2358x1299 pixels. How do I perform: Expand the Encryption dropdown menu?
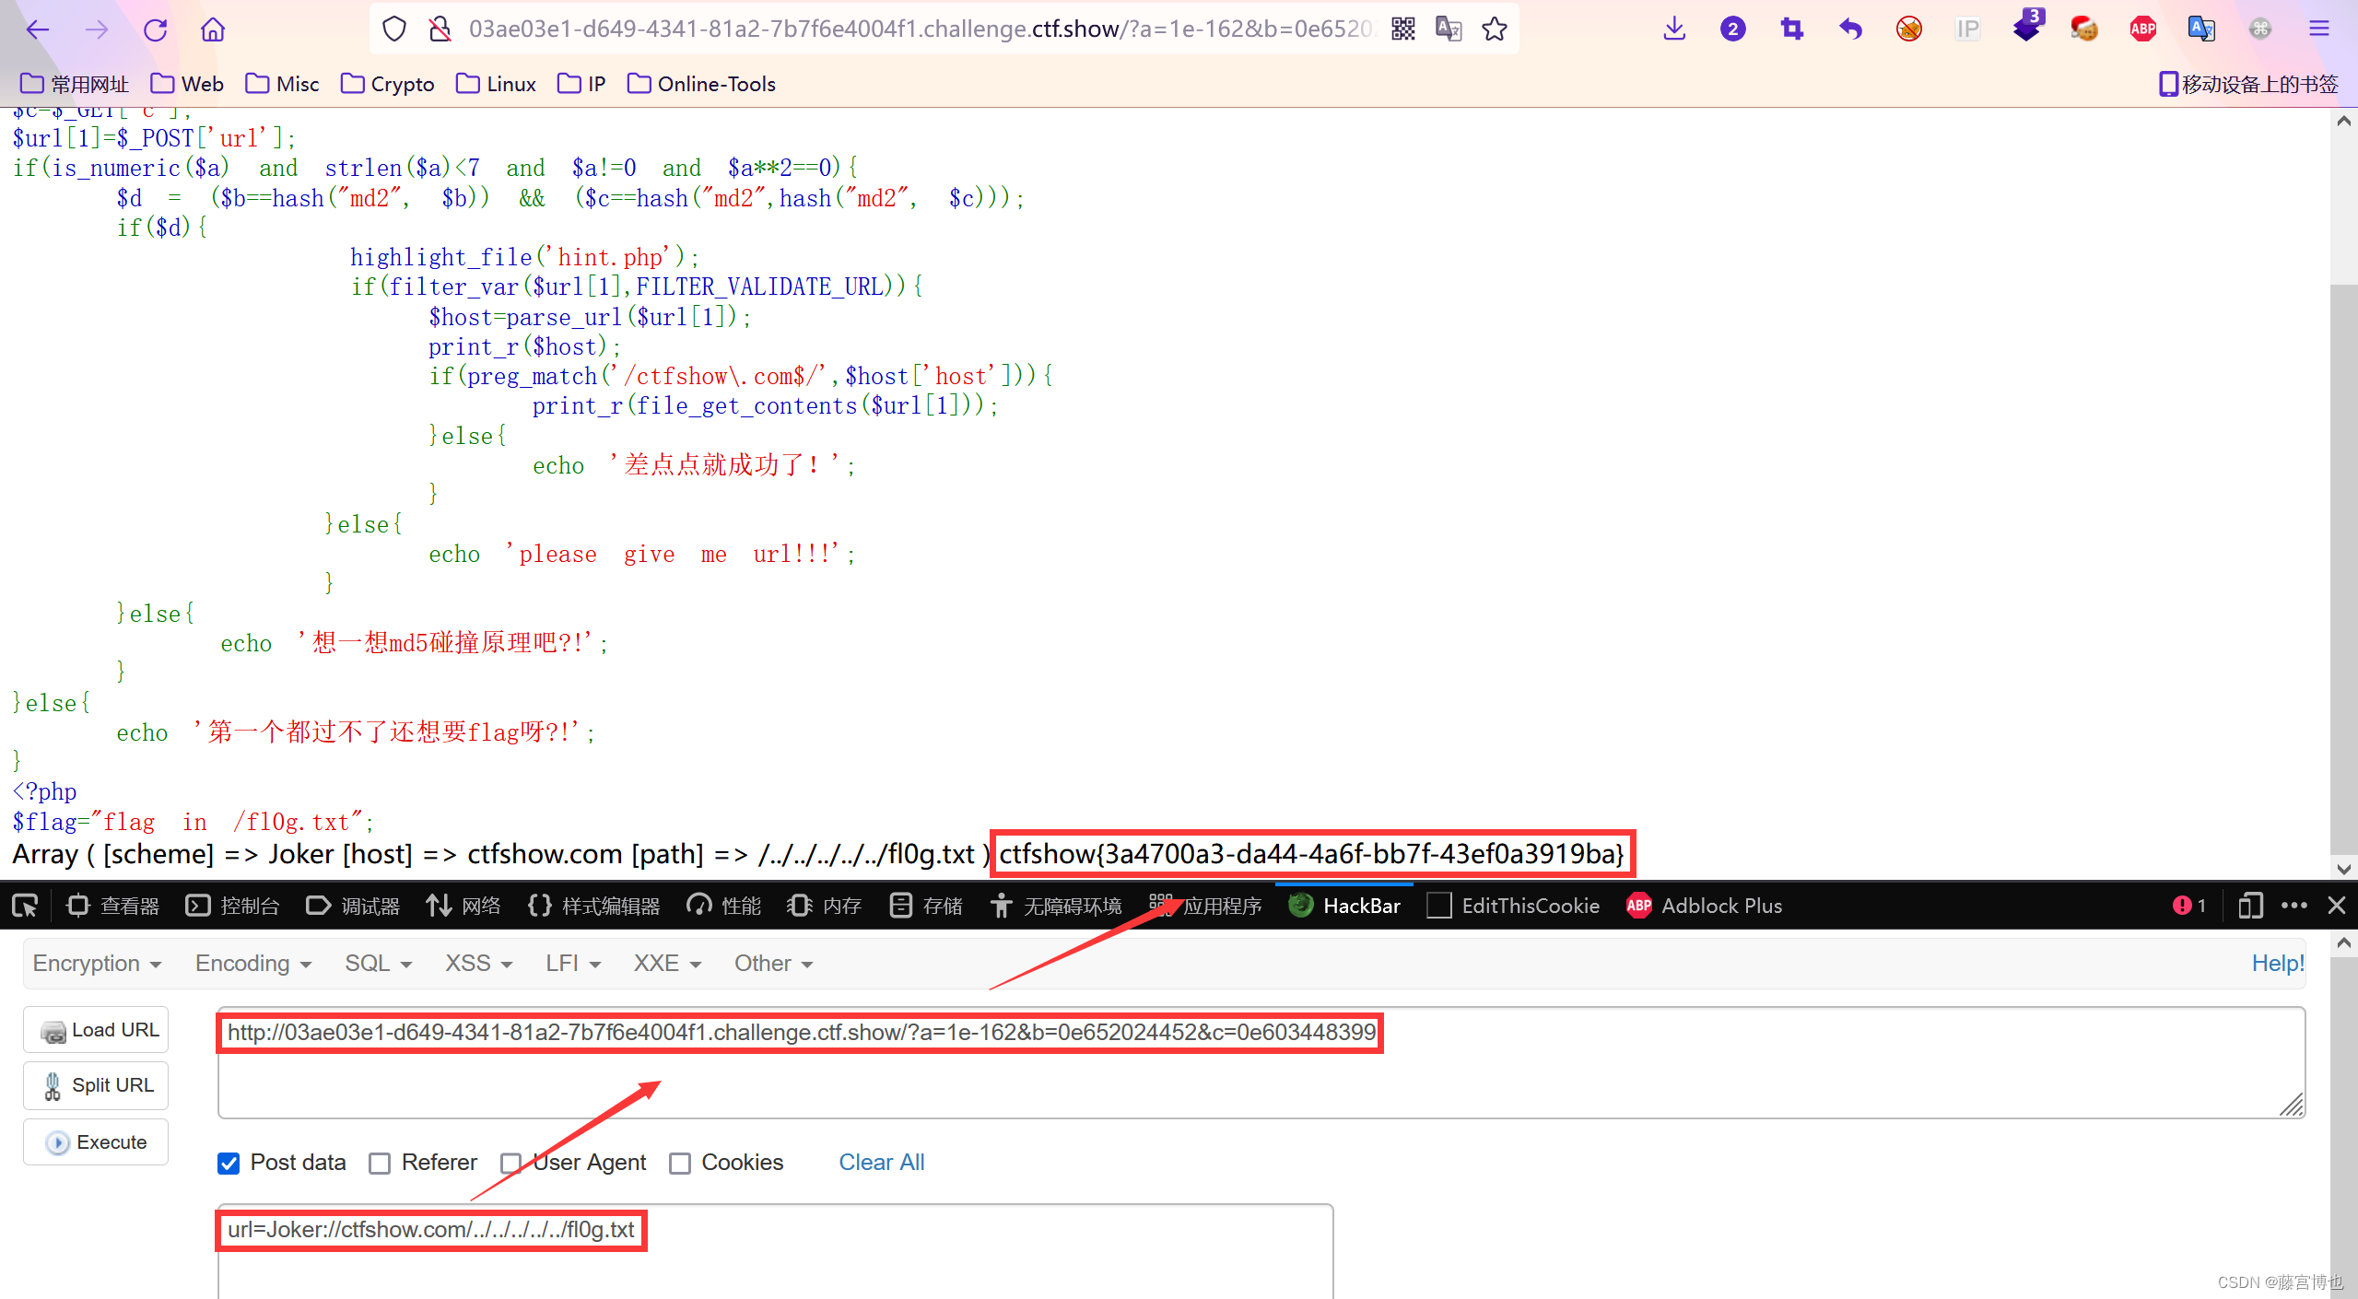tap(97, 964)
